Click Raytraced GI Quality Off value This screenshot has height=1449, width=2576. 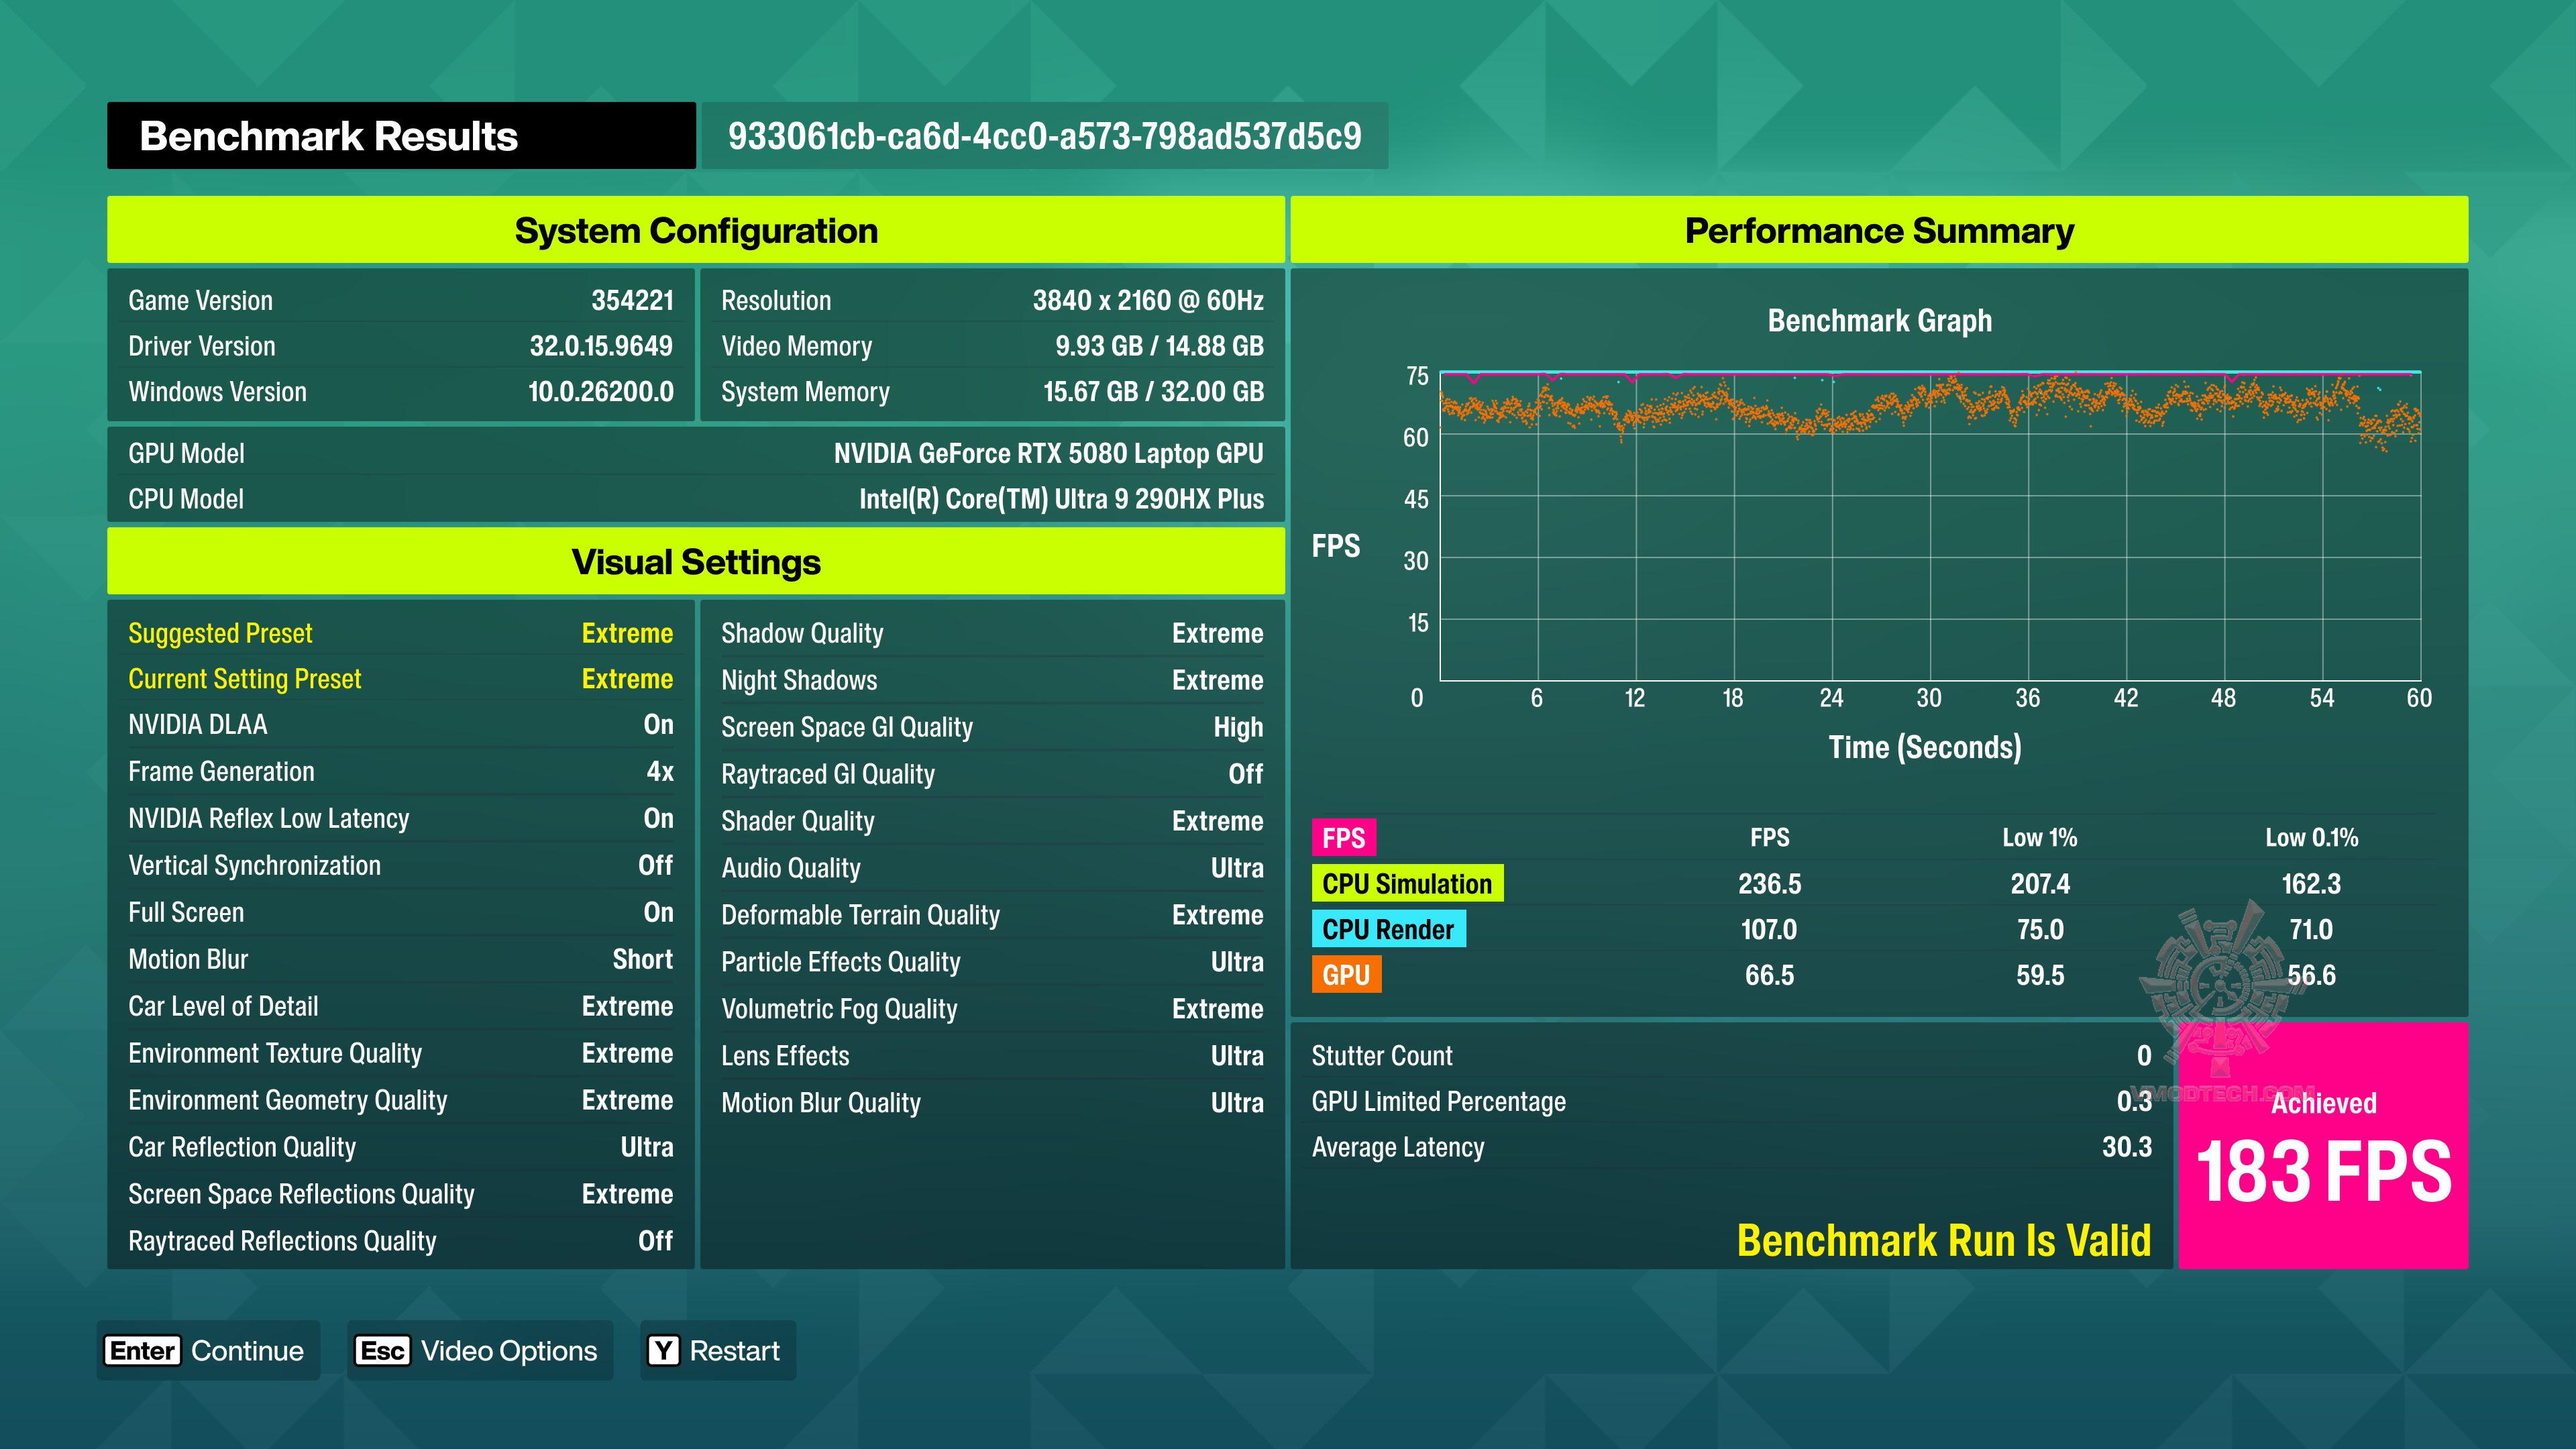click(1246, 774)
